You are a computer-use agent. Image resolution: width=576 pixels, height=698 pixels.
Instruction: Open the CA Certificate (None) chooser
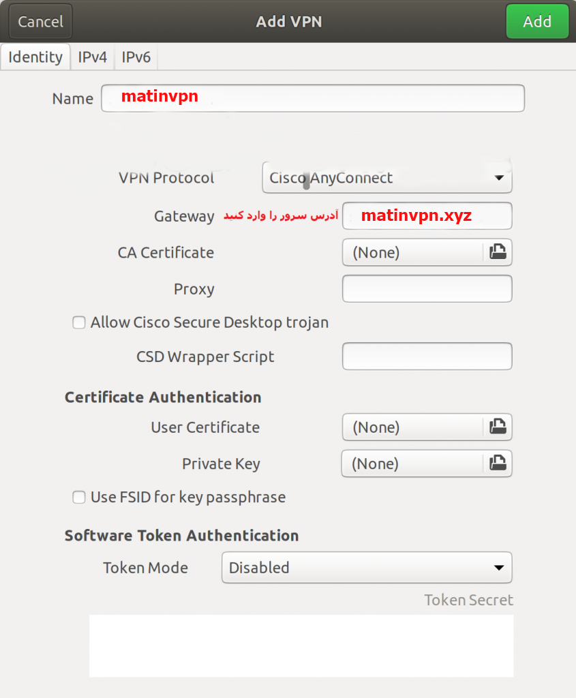pos(413,252)
